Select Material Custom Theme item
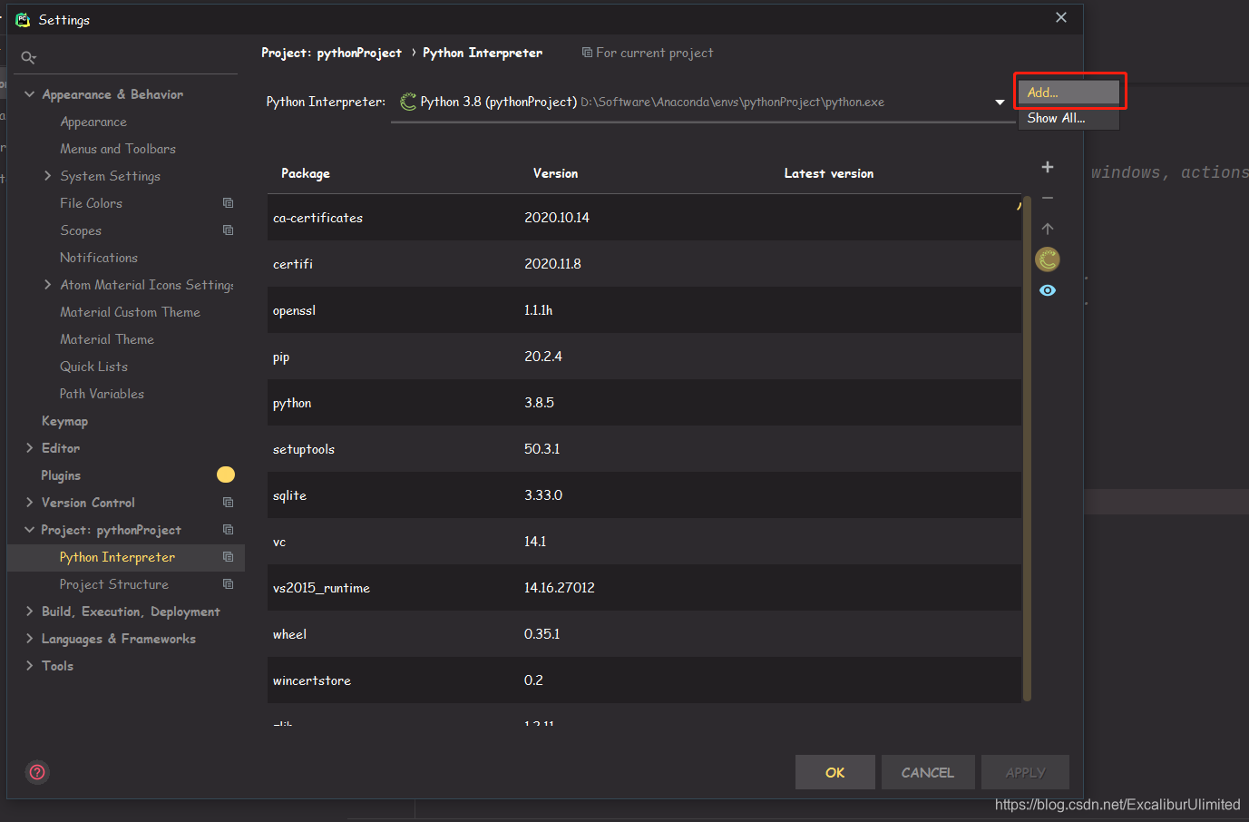This screenshot has width=1249, height=822. (x=130, y=312)
